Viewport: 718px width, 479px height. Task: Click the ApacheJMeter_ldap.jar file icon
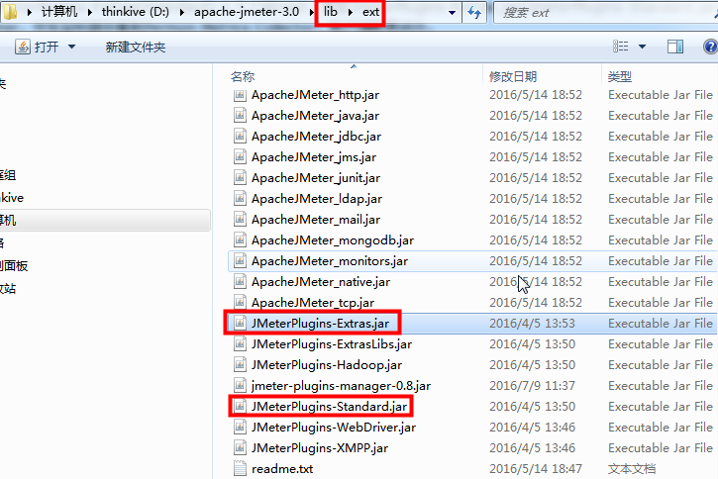pyautogui.click(x=240, y=199)
